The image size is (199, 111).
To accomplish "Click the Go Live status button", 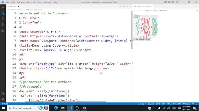I will click(187, 104).
